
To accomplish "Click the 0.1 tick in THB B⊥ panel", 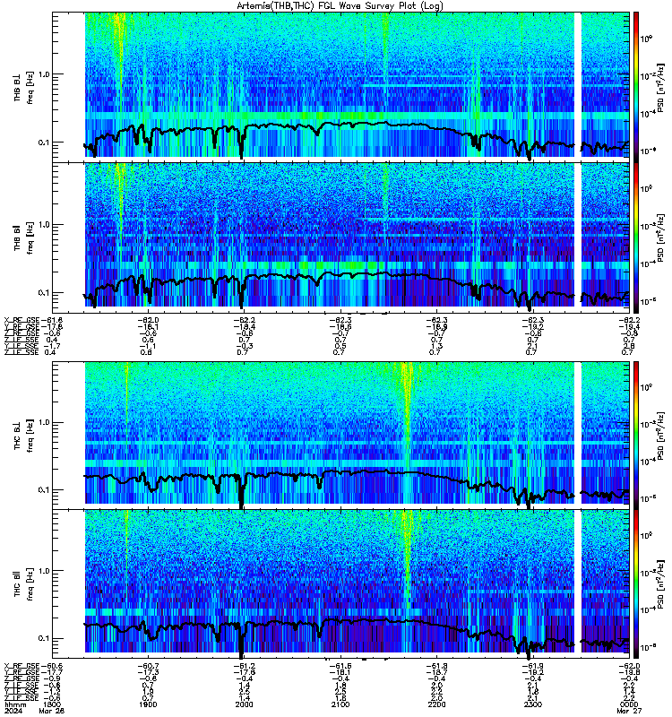I will [x=44, y=143].
